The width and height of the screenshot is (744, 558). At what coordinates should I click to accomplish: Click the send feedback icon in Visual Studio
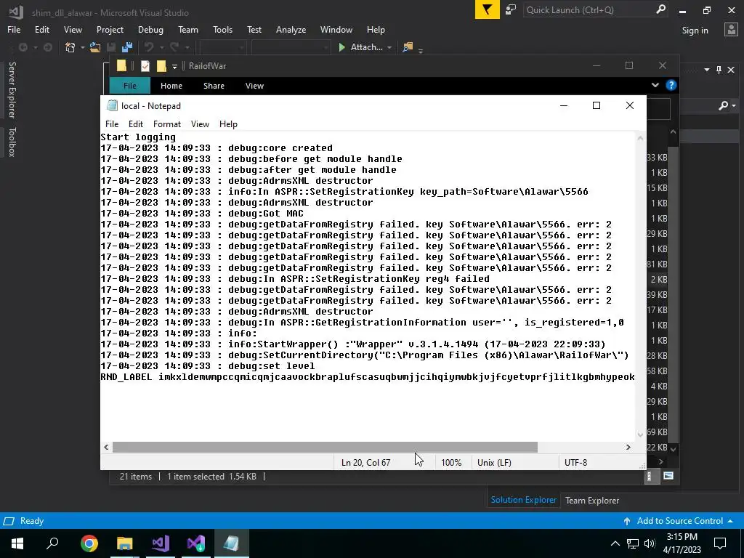point(511,9)
